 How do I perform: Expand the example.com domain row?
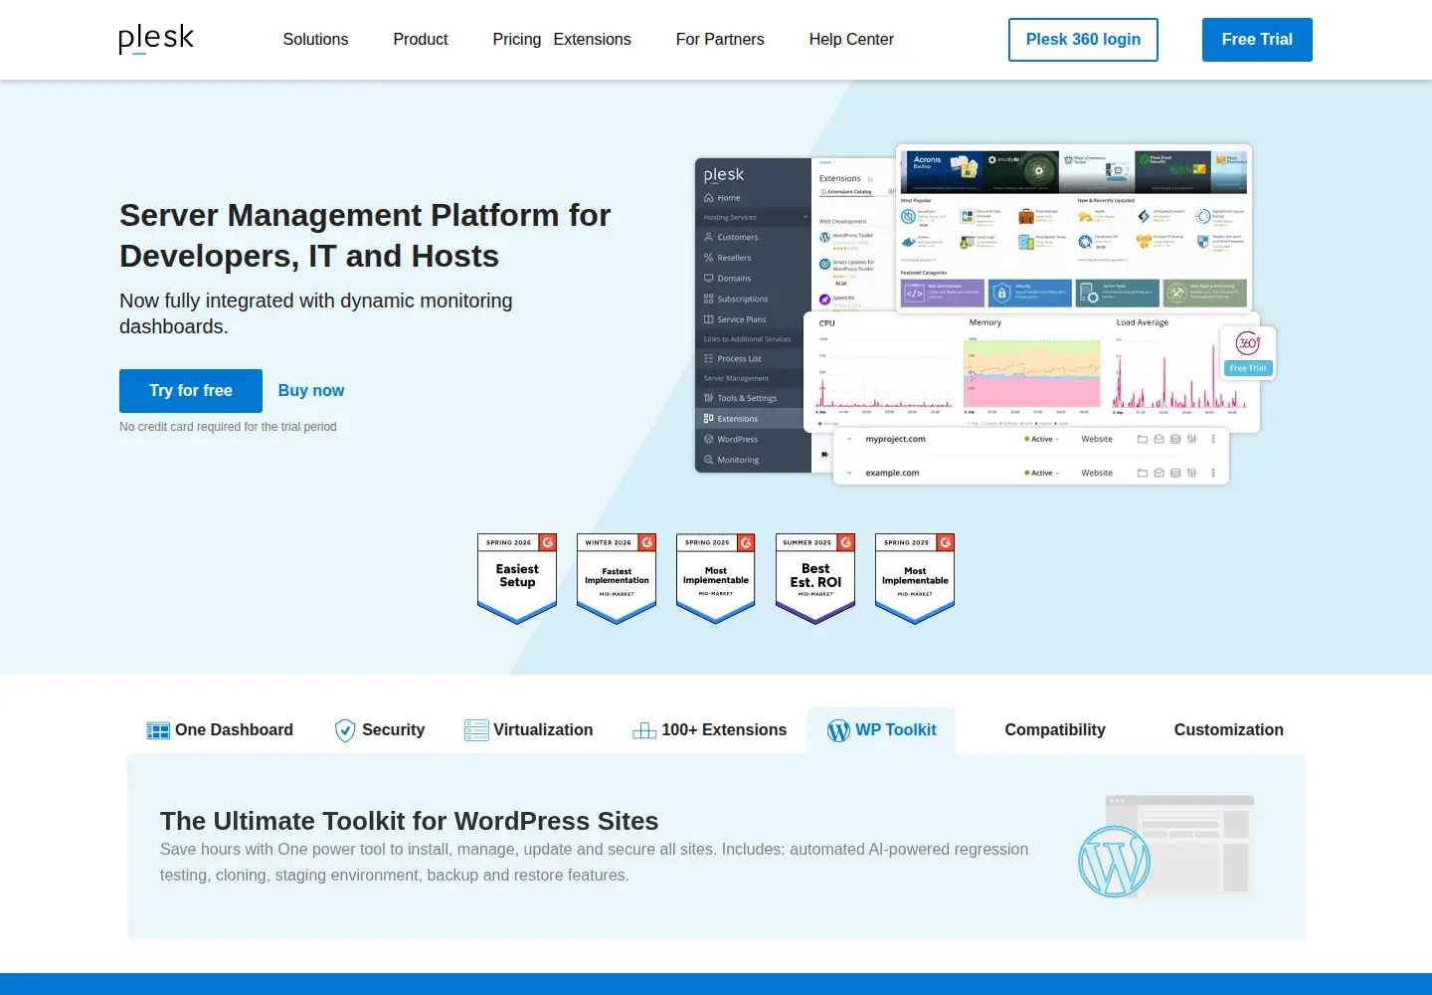[849, 473]
